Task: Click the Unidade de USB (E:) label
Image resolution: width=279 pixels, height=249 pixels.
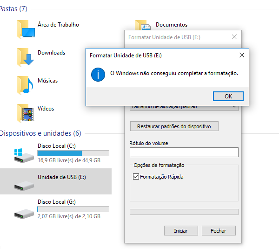Action: pos(62,177)
